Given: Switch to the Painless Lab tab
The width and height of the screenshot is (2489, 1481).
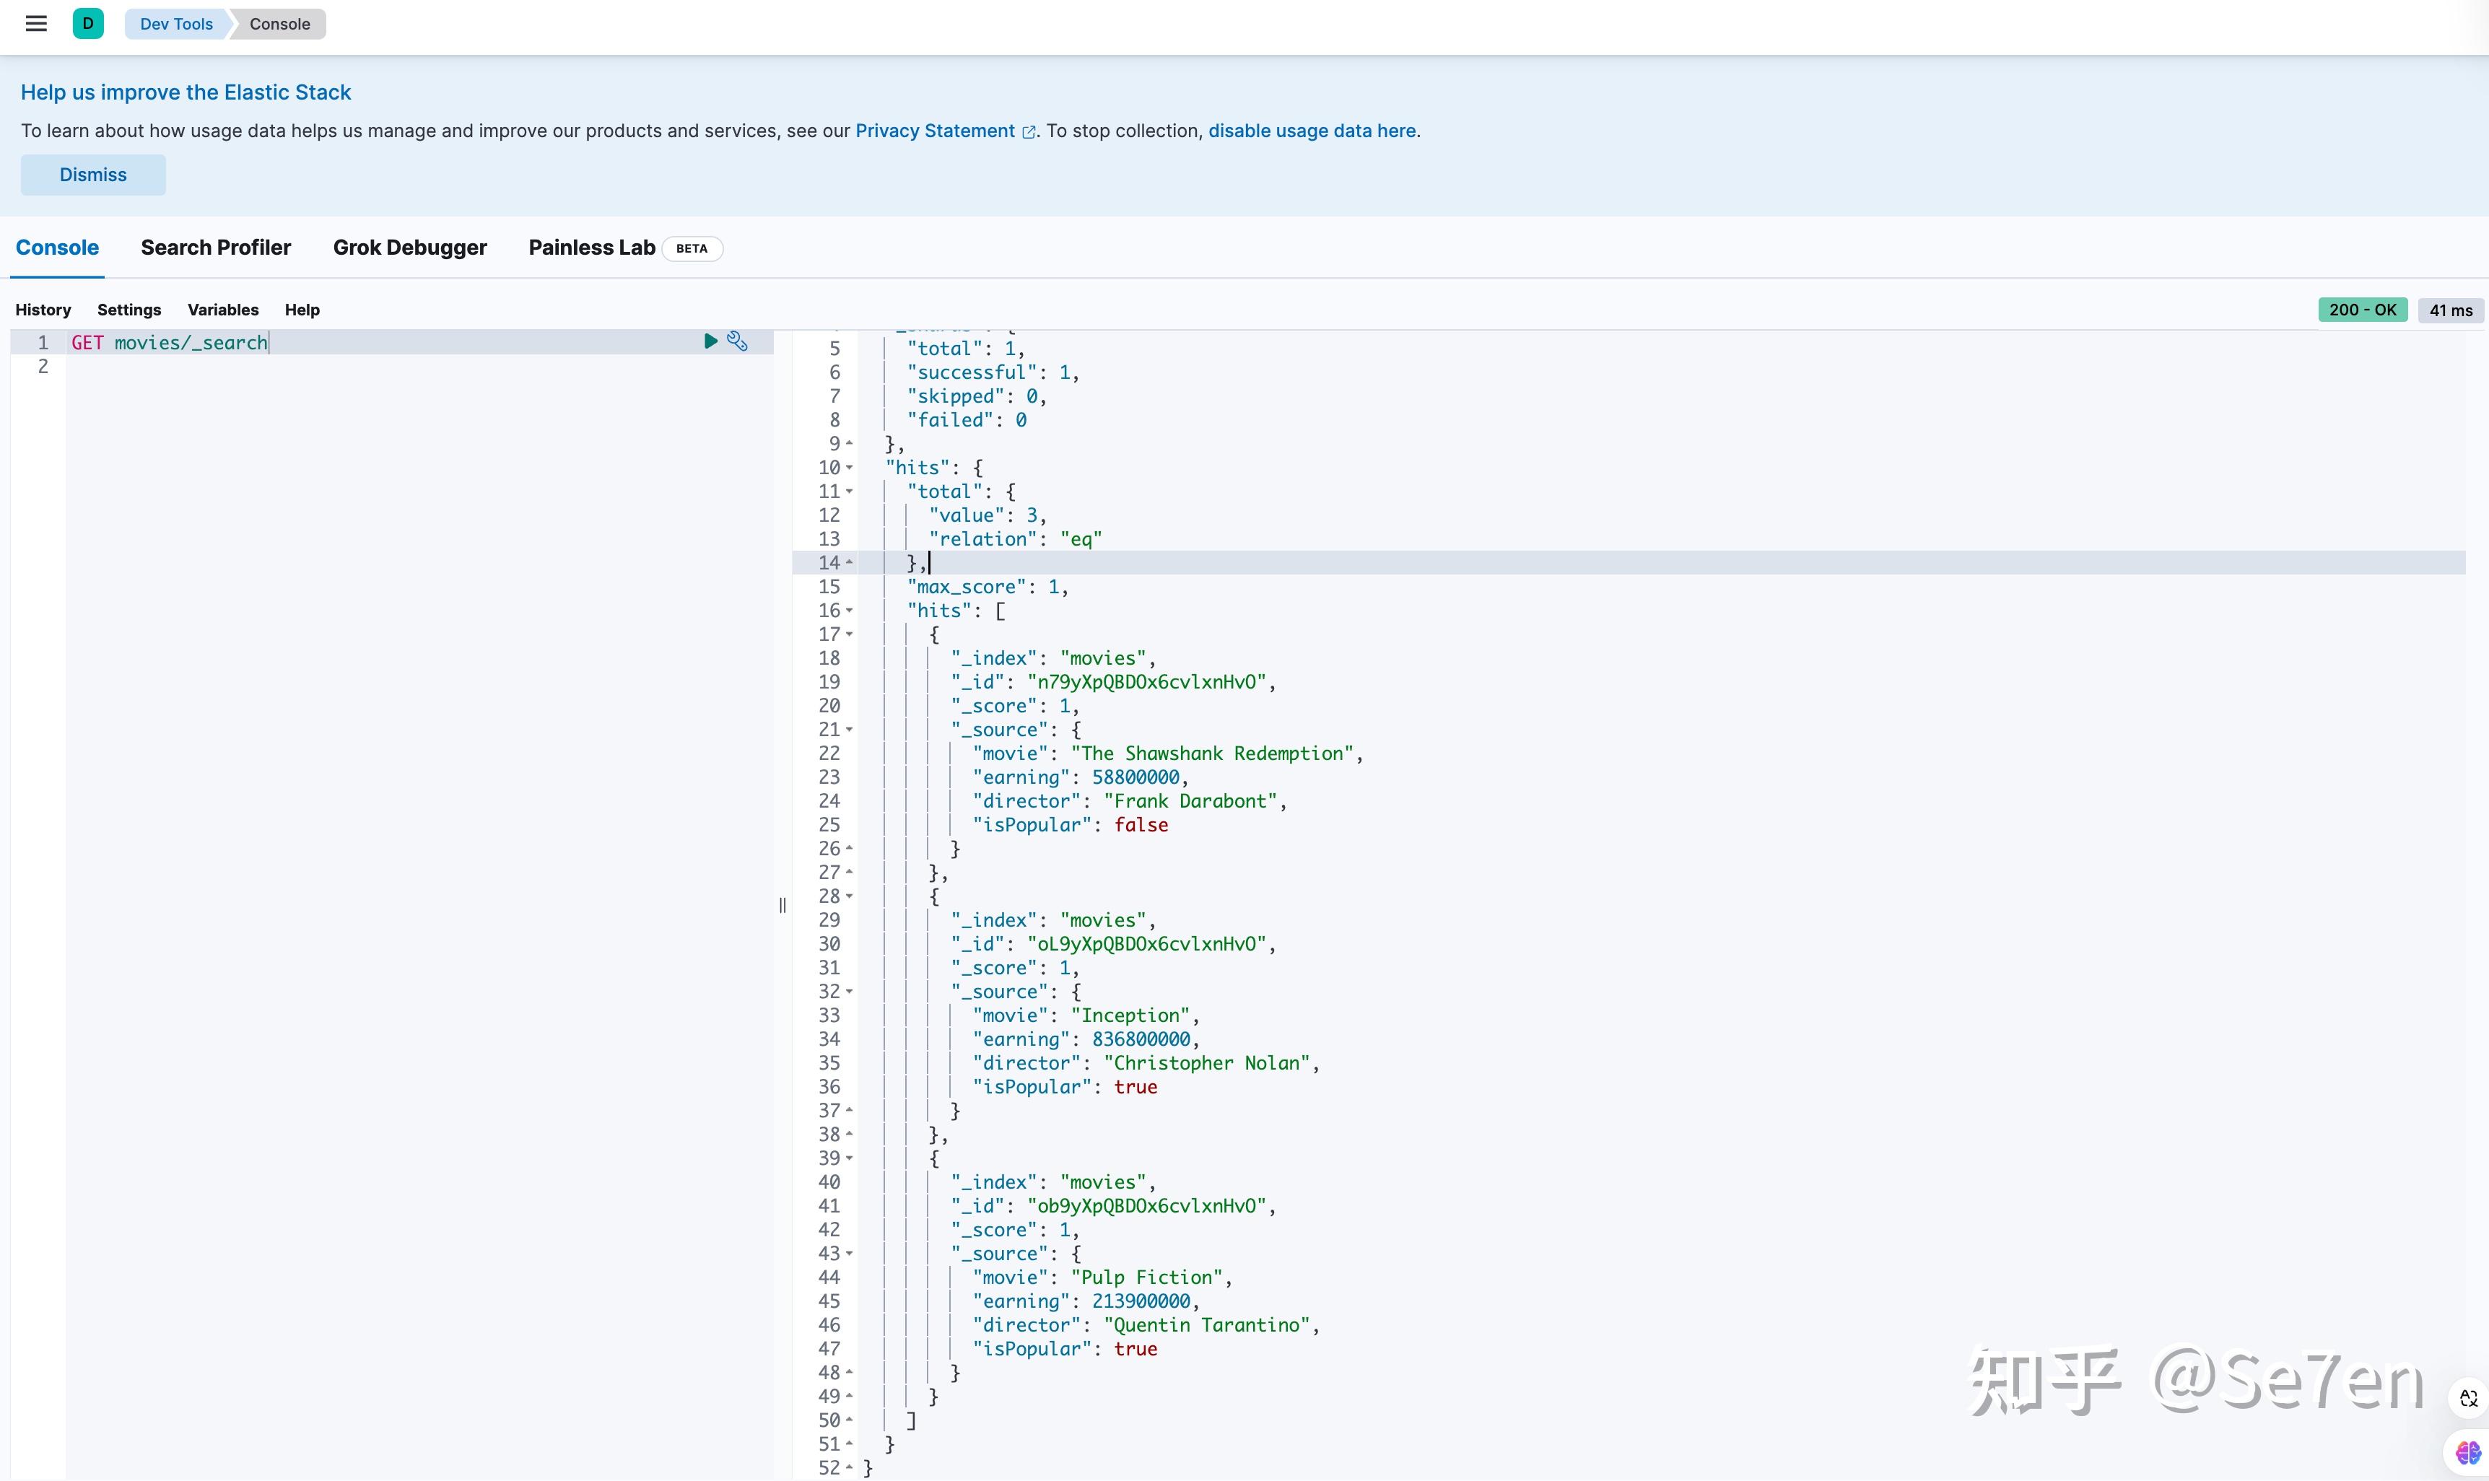Looking at the screenshot, I should [592, 248].
